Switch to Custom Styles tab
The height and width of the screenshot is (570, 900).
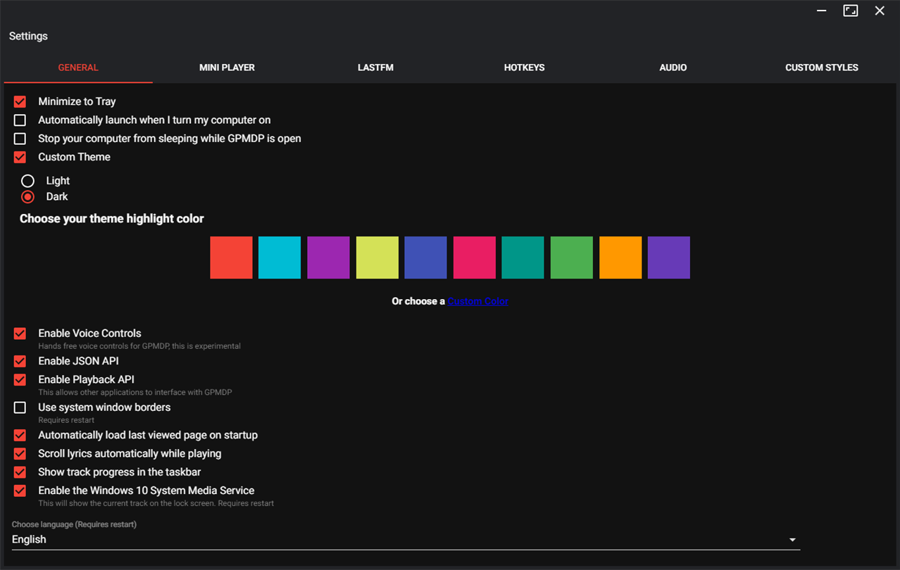(x=821, y=68)
